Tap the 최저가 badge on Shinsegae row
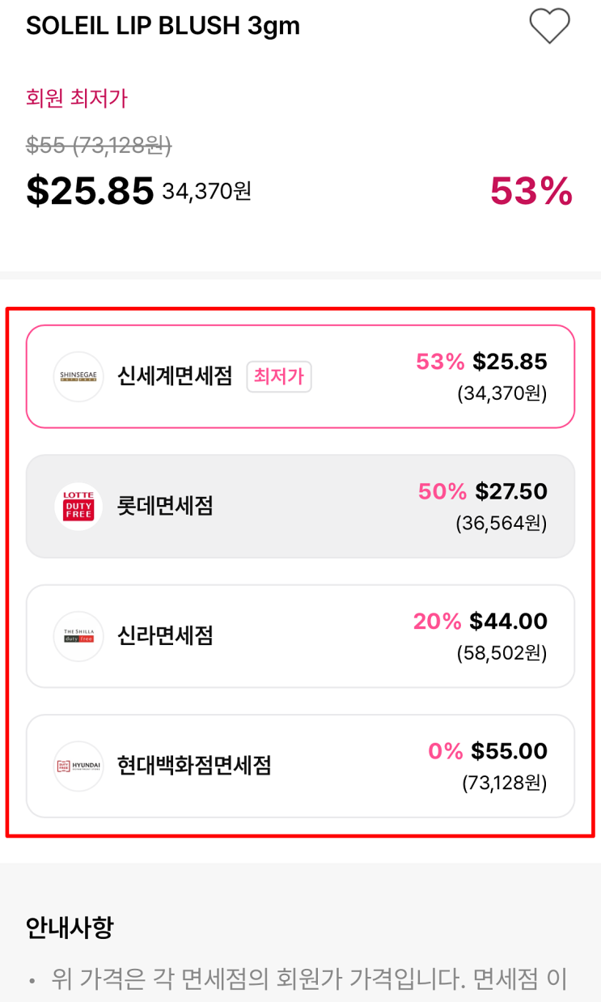The image size is (601, 1002). click(279, 376)
